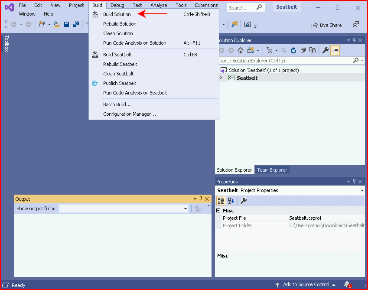Open the Debug menu
The width and height of the screenshot is (368, 290).
(117, 5)
